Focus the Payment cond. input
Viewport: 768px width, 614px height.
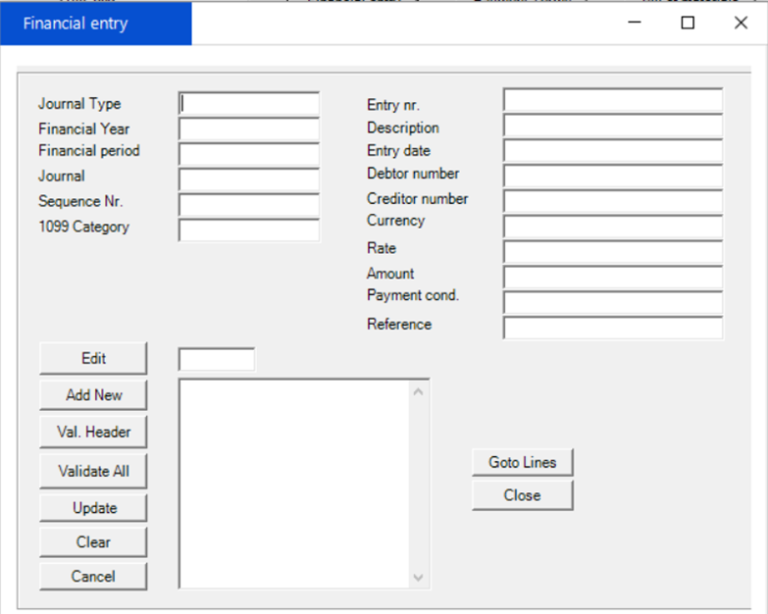[613, 303]
